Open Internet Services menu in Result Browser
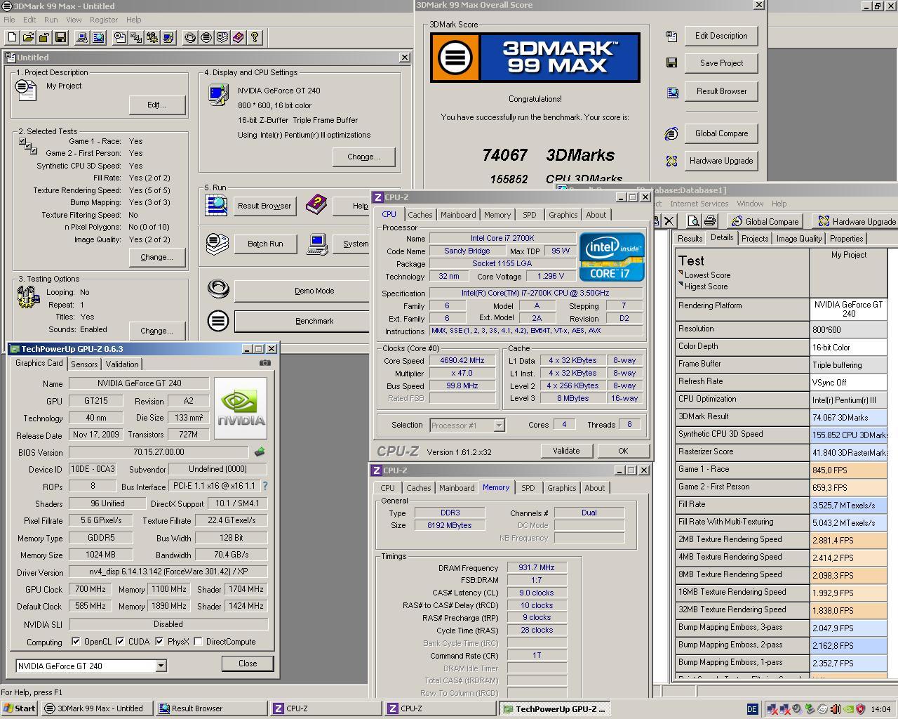 (x=699, y=204)
